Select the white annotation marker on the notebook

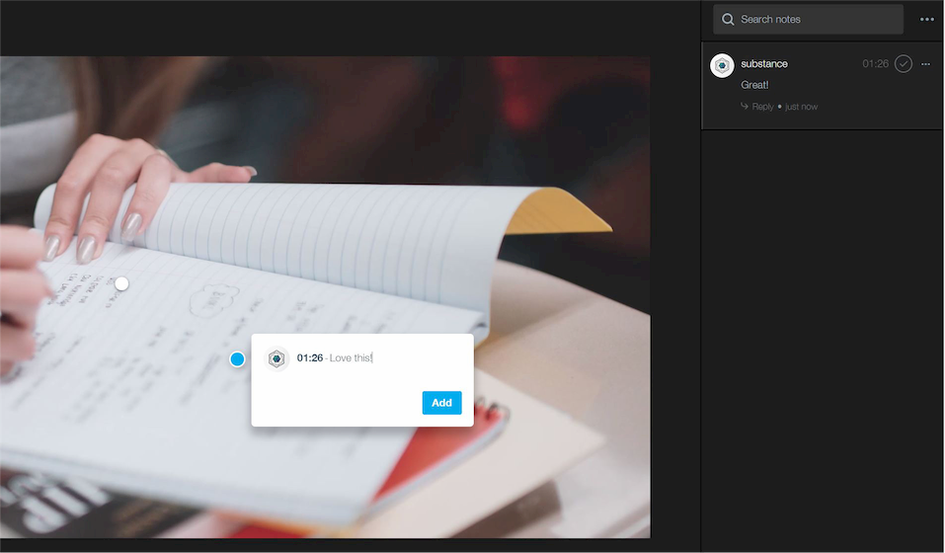pyautogui.click(x=121, y=283)
